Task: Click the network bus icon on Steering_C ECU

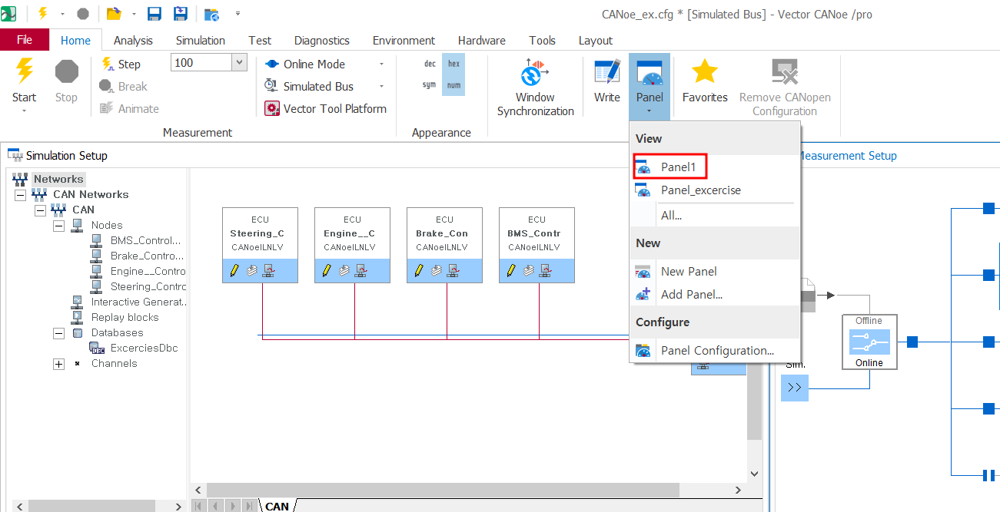Action: click(268, 270)
